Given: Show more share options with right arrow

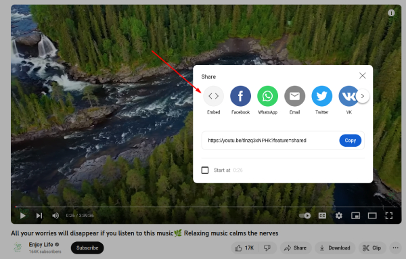Looking at the screenshot, I should [363, 96].
